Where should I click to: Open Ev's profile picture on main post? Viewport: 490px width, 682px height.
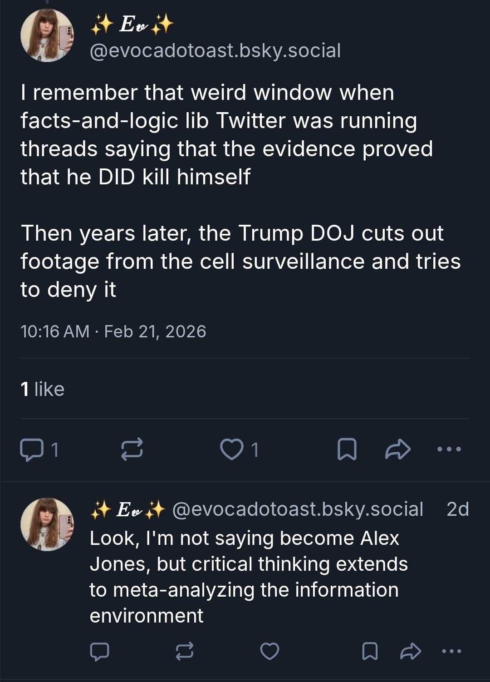coord(47,35)
